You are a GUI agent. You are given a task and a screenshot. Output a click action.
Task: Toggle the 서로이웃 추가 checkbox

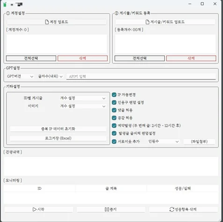coord(114,142)
